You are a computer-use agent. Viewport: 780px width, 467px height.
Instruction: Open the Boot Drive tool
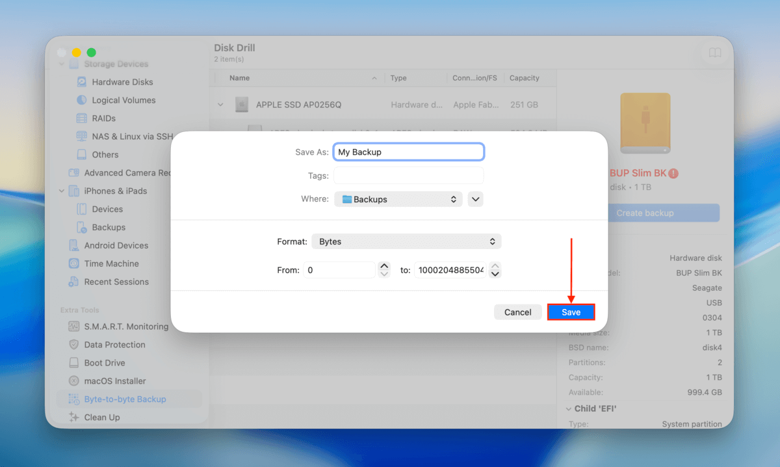pyautogui.click(x=106, y=362)
